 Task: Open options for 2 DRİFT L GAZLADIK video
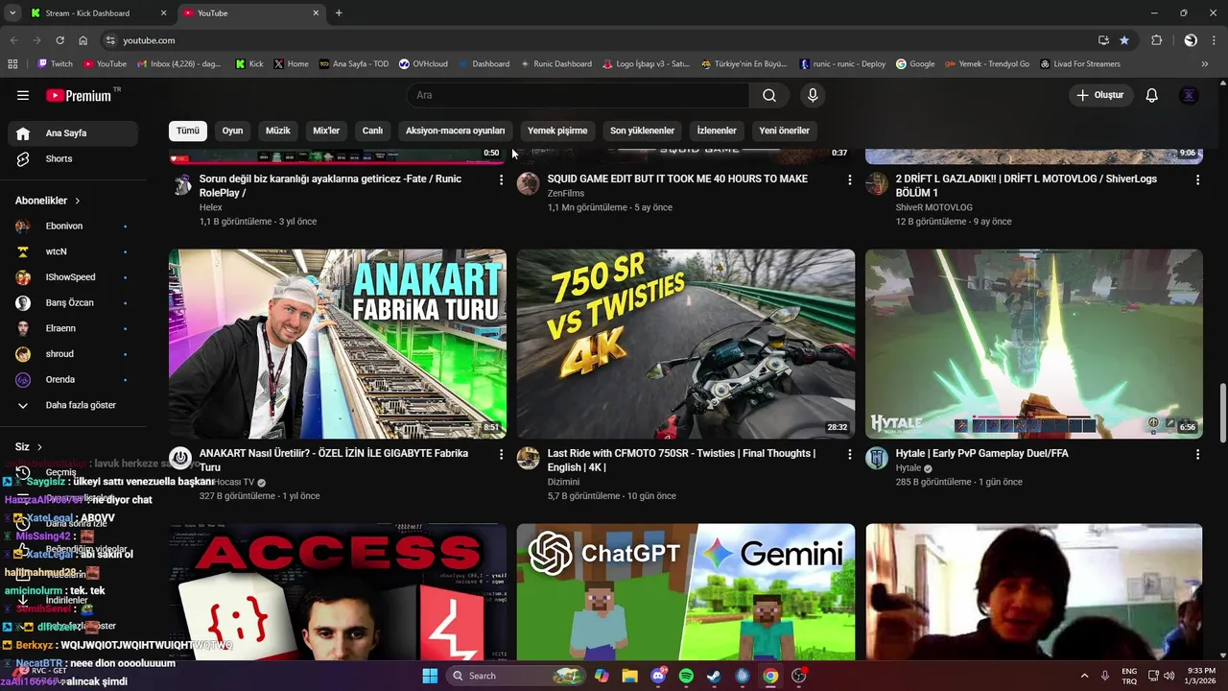(x=1197, y=179)
